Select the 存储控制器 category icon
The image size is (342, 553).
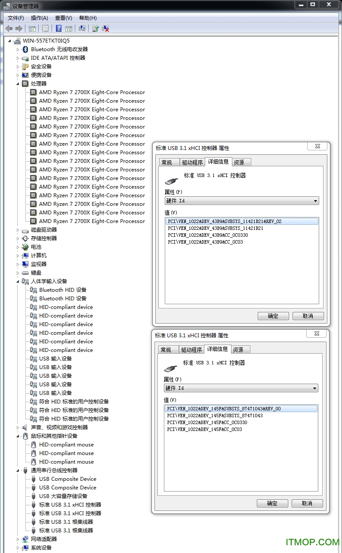point(25,238)
